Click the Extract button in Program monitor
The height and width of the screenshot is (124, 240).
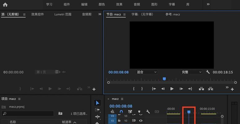point(211,89)
